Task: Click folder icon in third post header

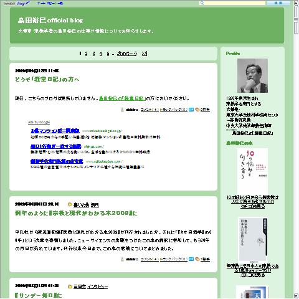Action: [70, 287]
